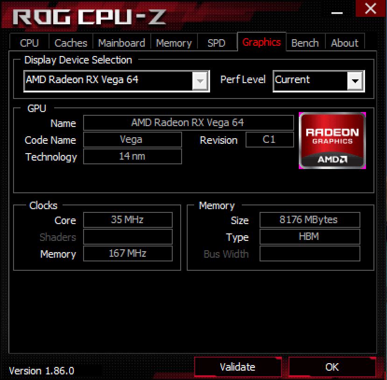Click the memory Size 8176 MBytes field
This screenshot has width=387, height=380.
coord(310,219)
